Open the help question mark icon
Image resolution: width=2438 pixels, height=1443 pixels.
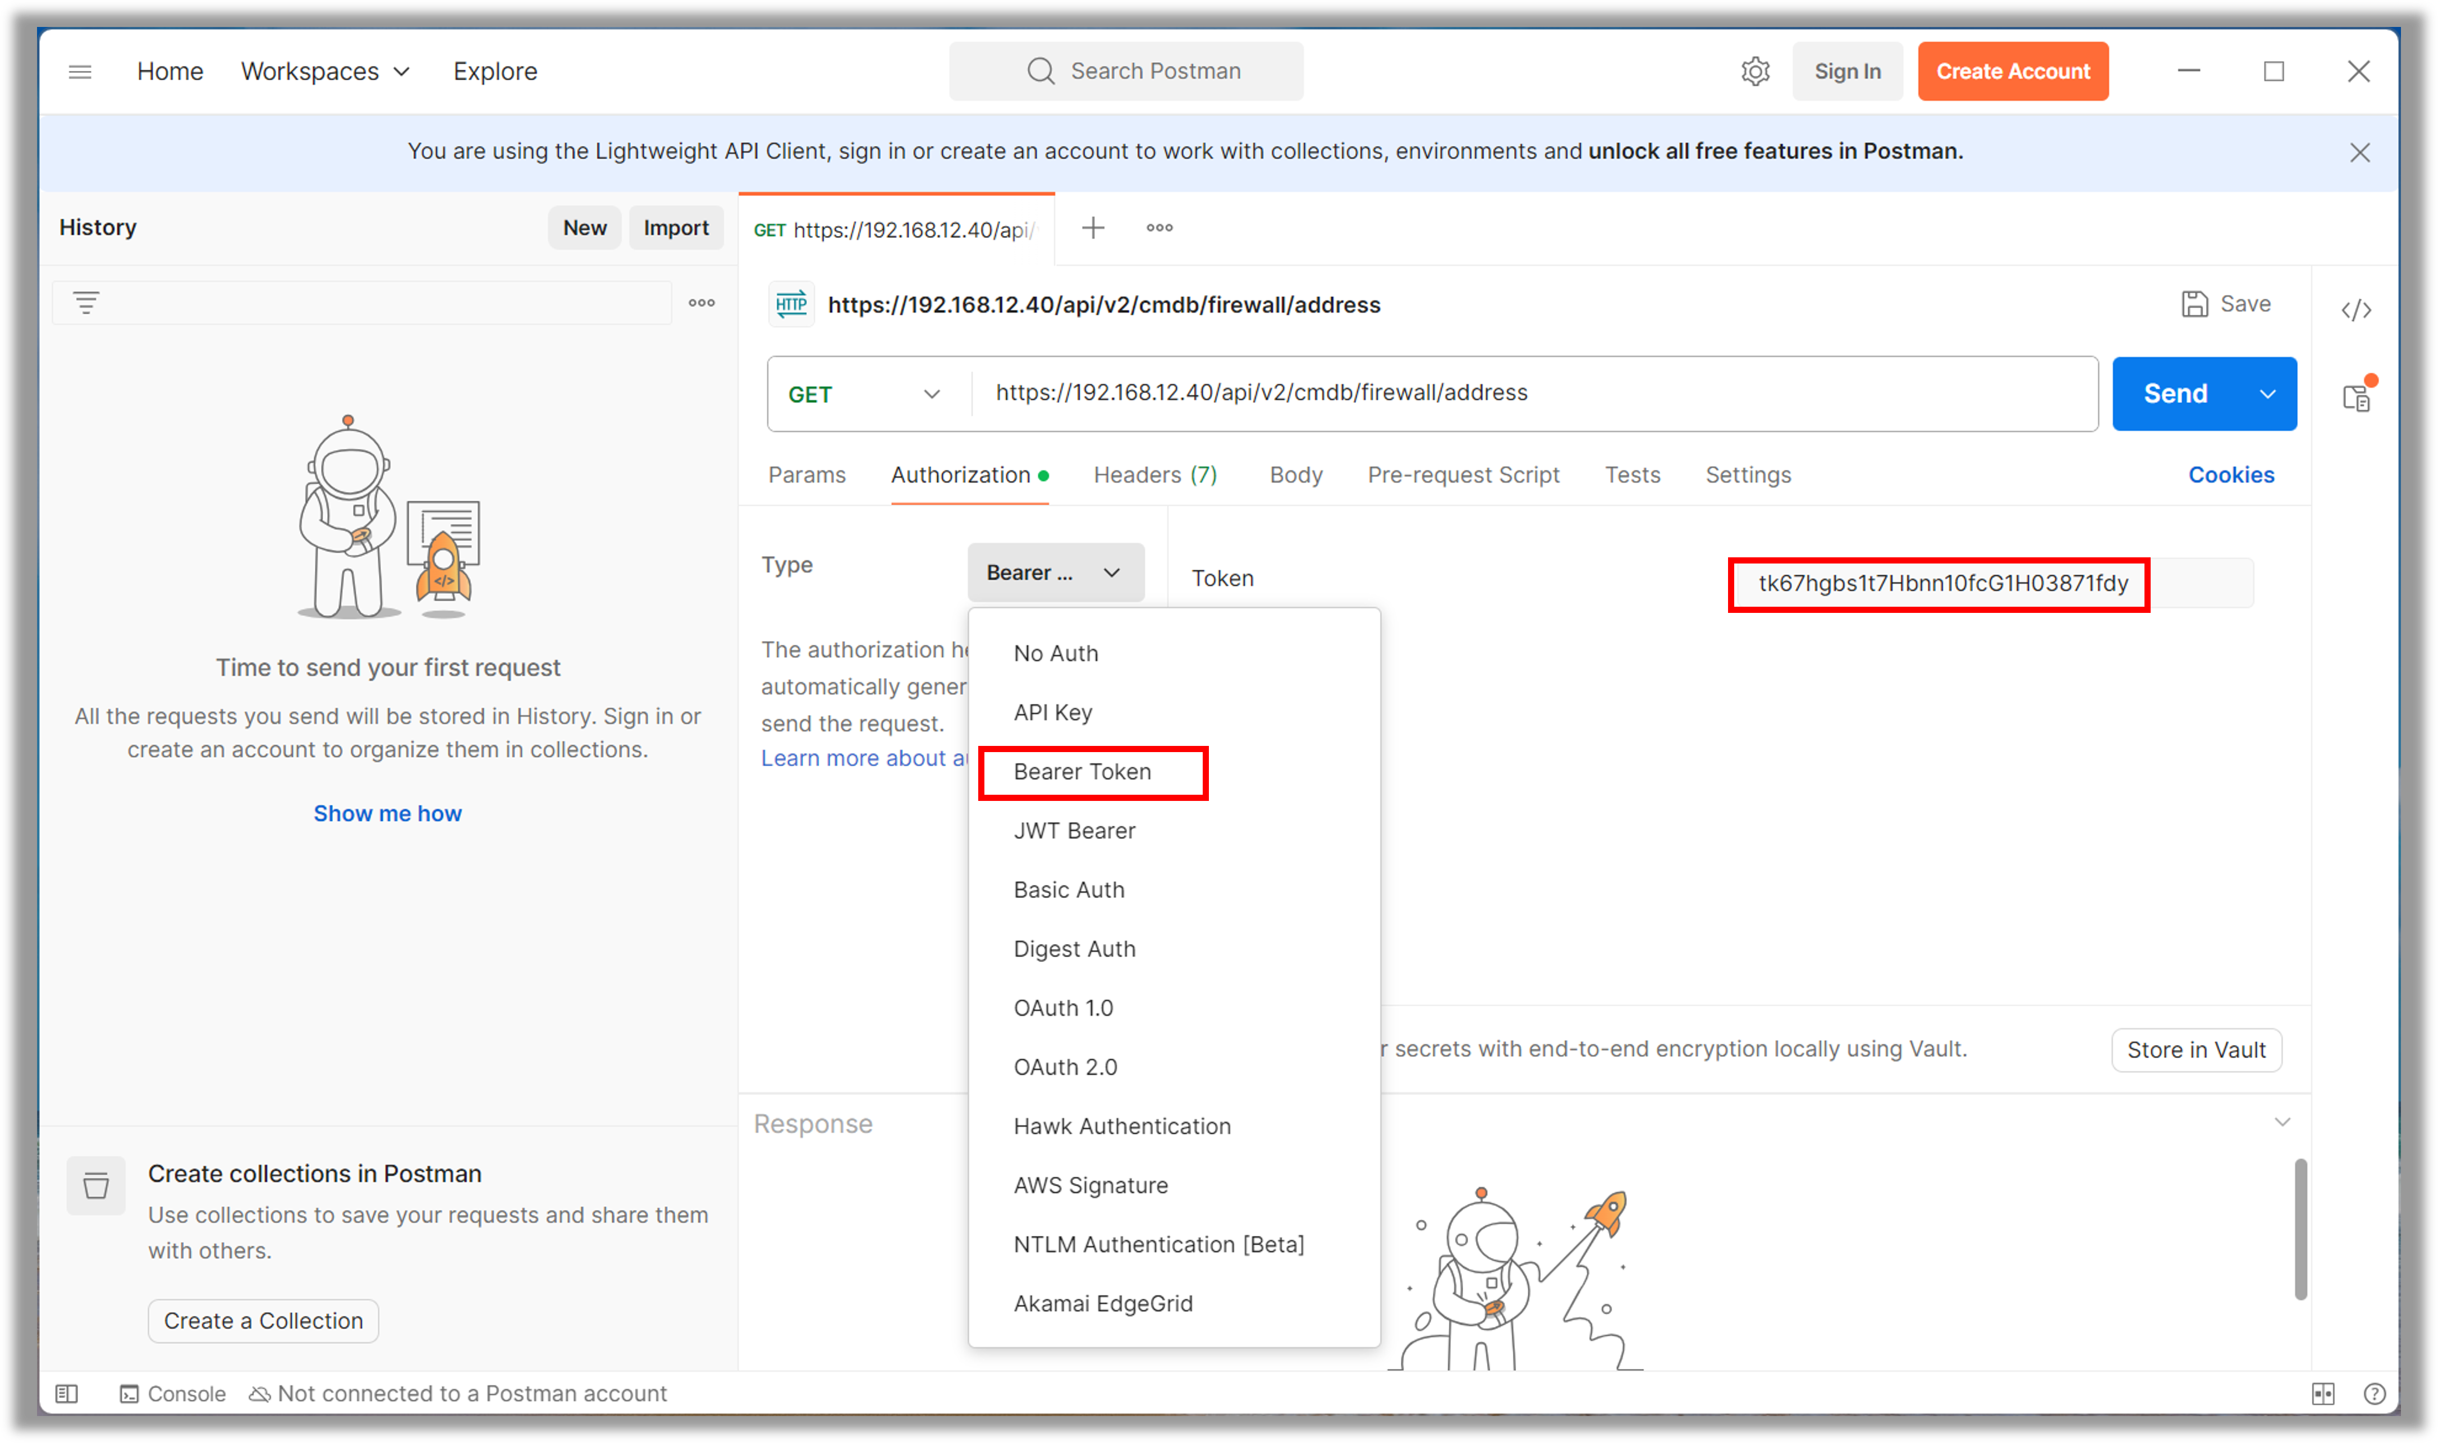coord(2374,1394)
